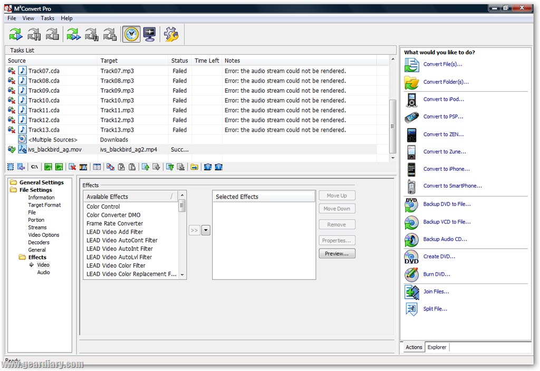Image resolution: width=540 pixels, height=371 pixels.
Task: Click the SmartPhone device icon
Action: (x=411, y=186)
